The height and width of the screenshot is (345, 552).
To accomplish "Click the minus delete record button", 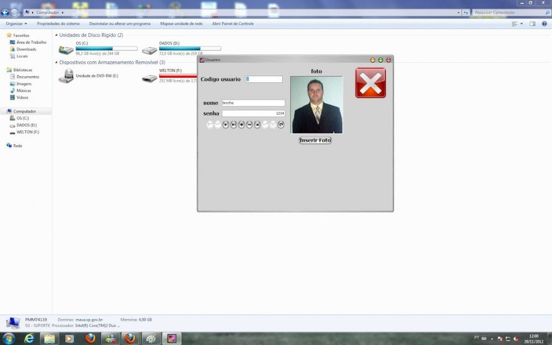I will [250, 125].
